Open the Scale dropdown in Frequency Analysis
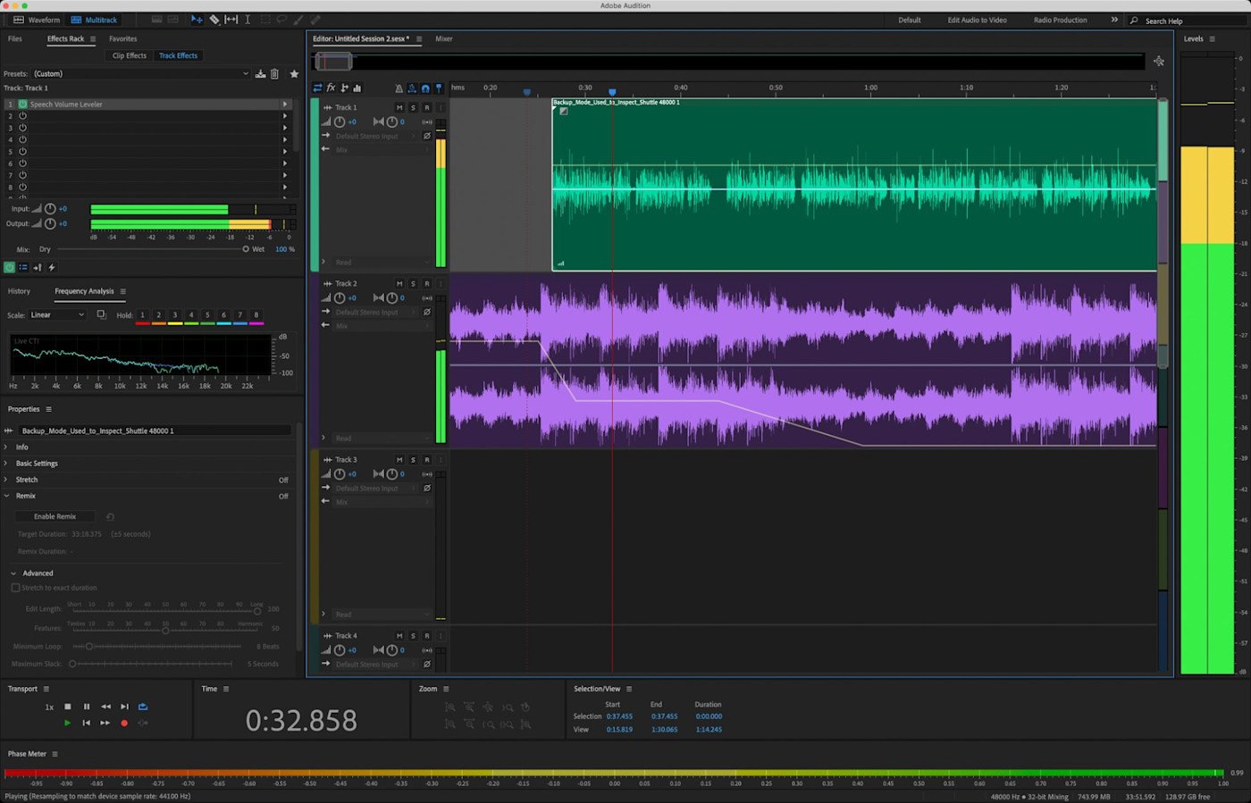 (57, 314)
